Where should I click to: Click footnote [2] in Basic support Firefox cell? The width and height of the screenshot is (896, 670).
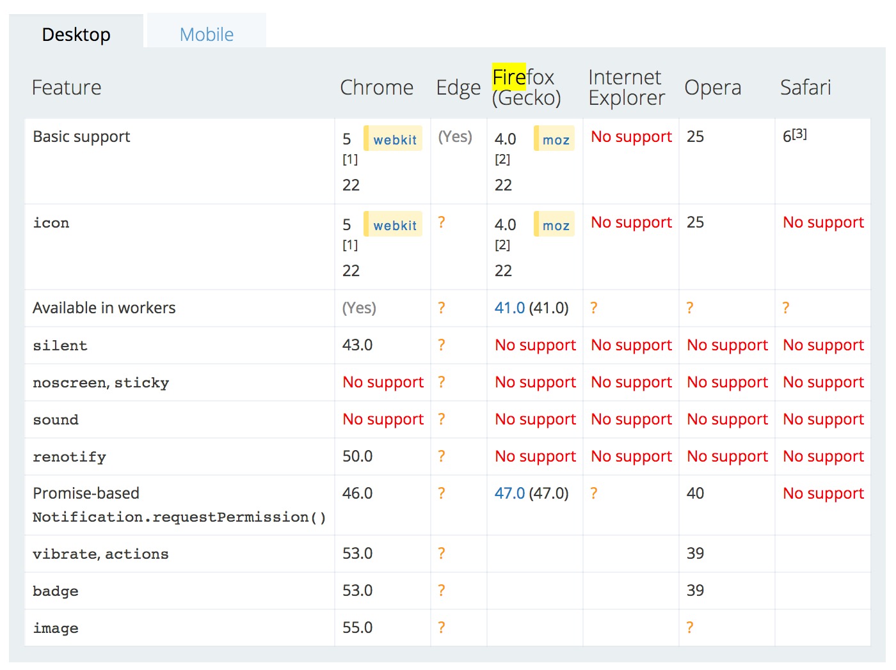pos(502,159)
